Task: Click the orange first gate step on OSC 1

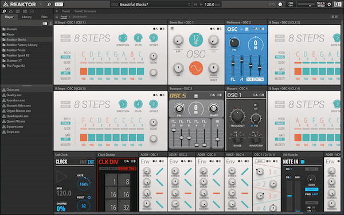Action: click(x=84, y=72)
